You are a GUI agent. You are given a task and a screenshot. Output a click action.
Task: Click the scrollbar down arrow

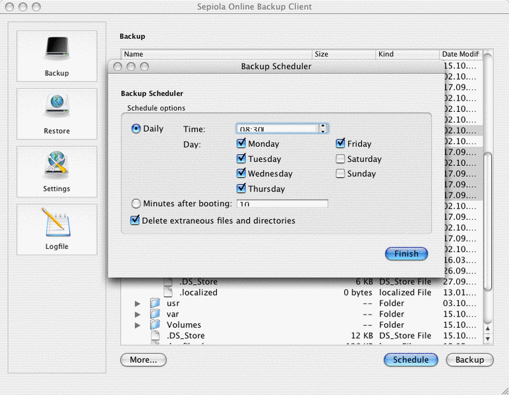488,339
